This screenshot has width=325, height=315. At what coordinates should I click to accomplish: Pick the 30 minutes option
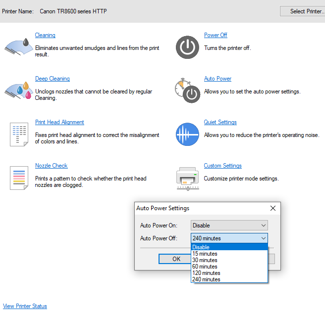pyautogui.click(x=229, y=260)
